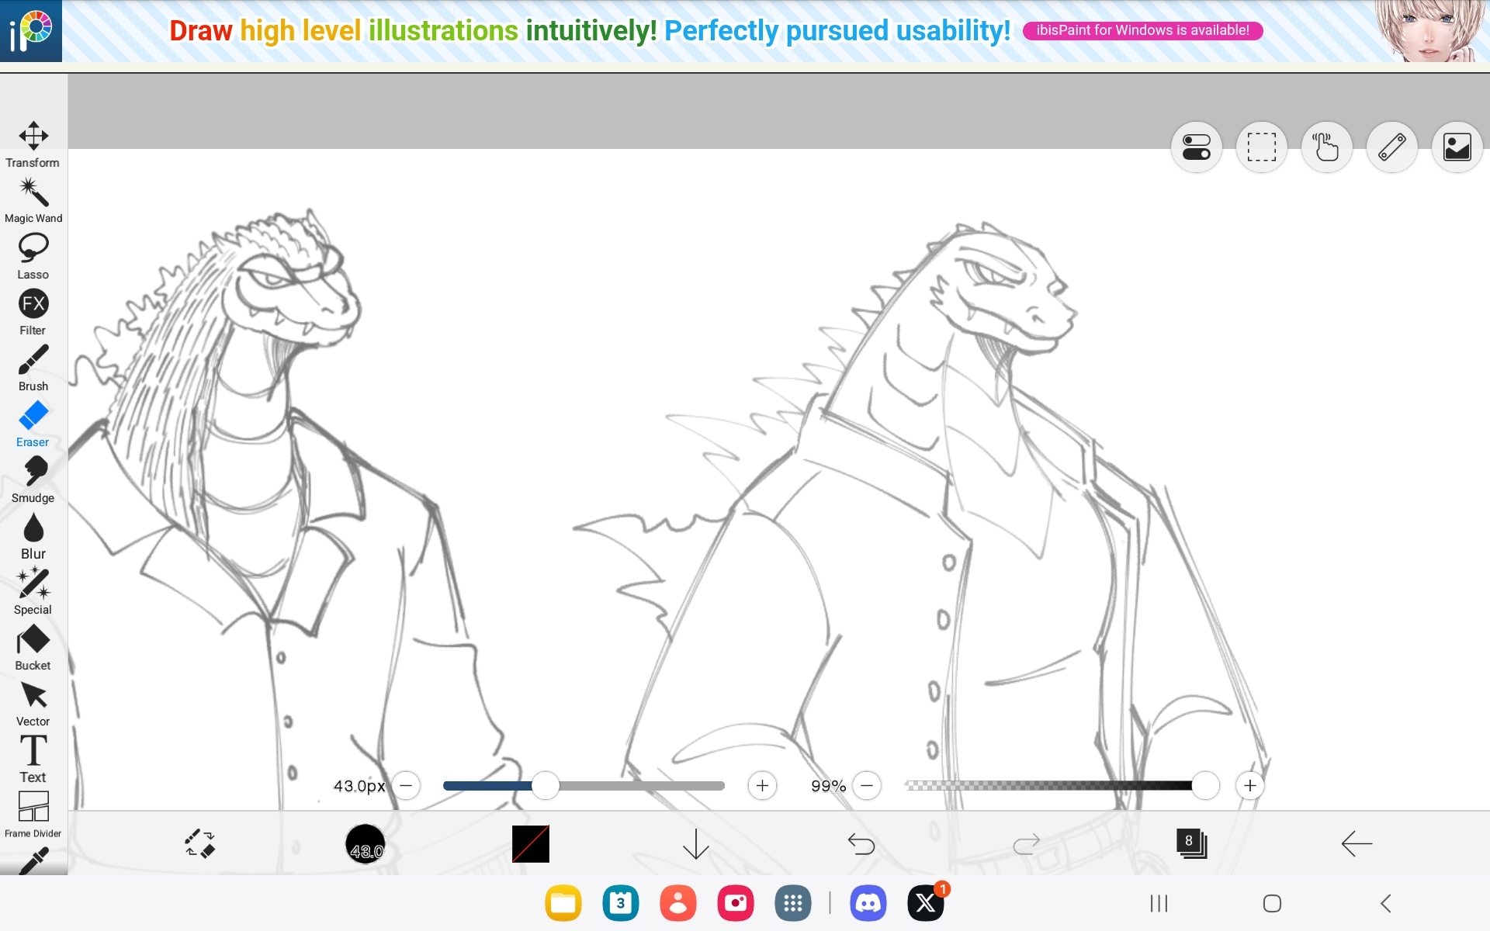Open the black color swatch
The image size is (1490, 931).
coord(530,843)
